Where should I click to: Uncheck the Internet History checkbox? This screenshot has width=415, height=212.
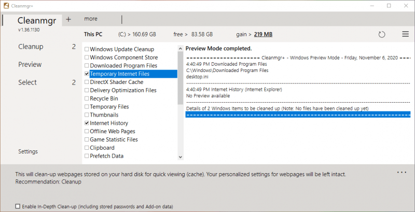[x=87, y=123]
